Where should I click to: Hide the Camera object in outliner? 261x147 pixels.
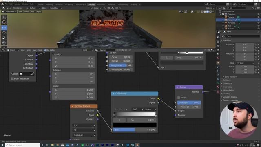point(259,17)
